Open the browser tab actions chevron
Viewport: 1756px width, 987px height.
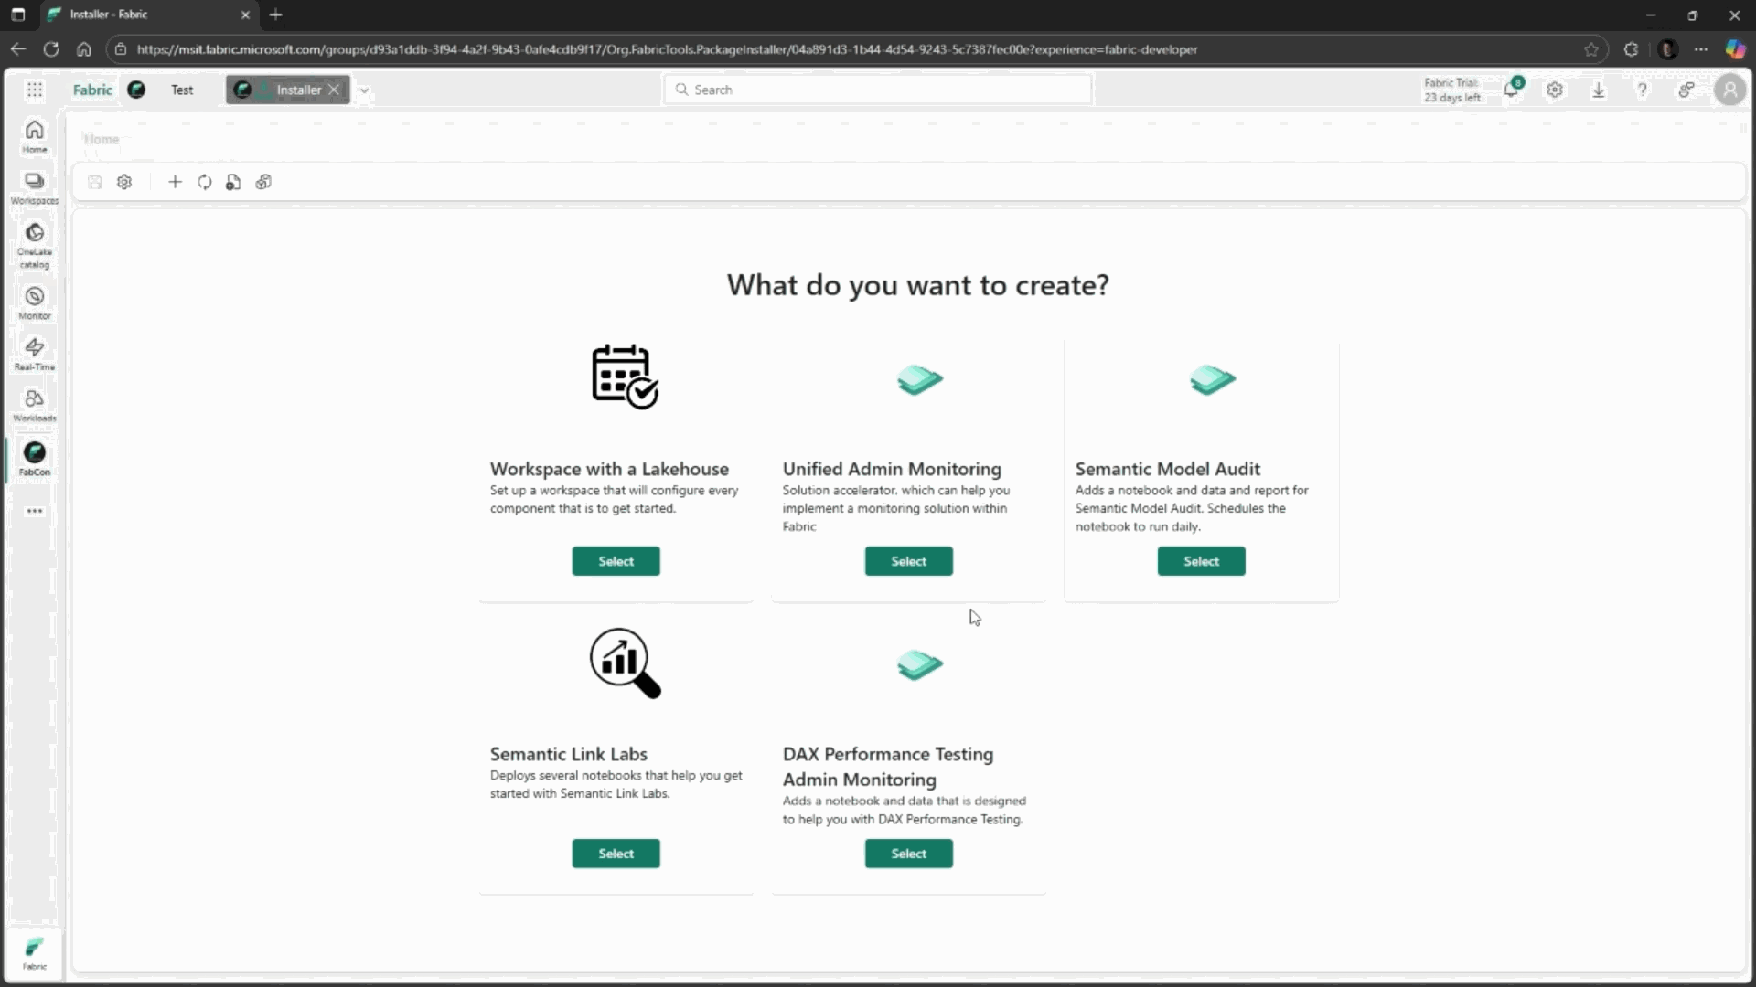tap(17, 15)
